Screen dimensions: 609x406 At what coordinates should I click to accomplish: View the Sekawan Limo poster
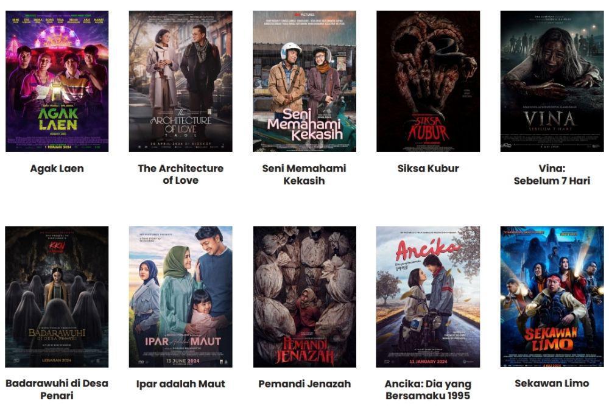(552, 297)
